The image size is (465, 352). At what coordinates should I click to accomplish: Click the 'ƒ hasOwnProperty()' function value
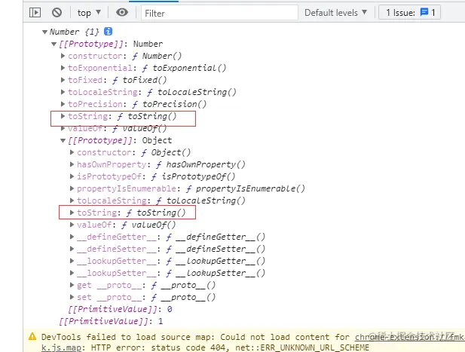pyautogui.click(x=200, y=164)
